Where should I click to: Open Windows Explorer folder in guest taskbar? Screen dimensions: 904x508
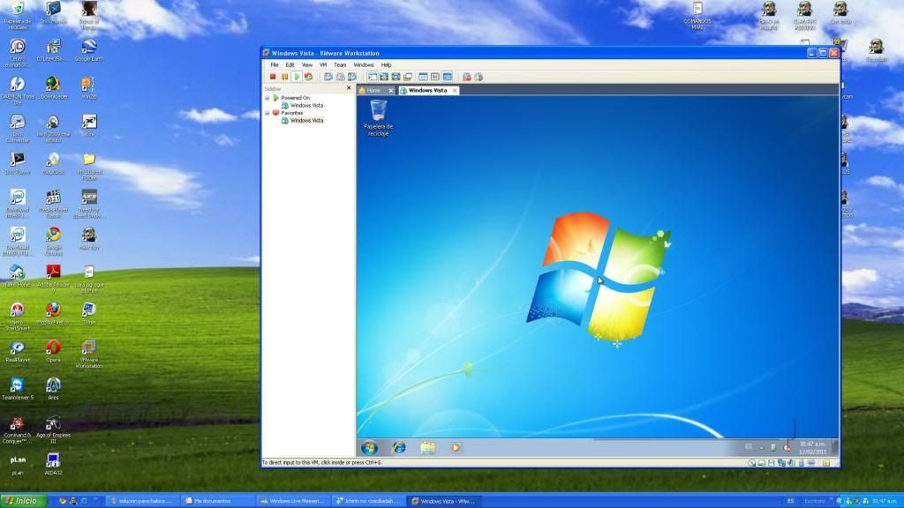pyautogui.click(x=428, y=447)
